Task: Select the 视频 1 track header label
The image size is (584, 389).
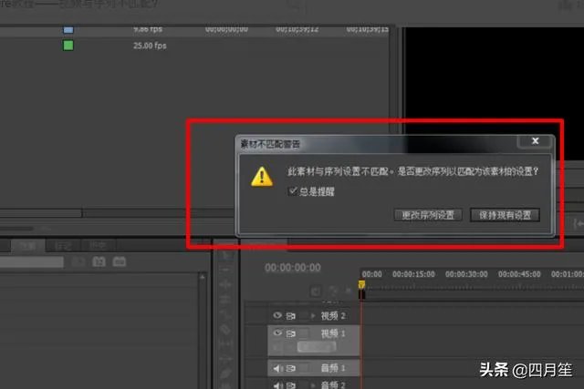Action: (333, 333)
